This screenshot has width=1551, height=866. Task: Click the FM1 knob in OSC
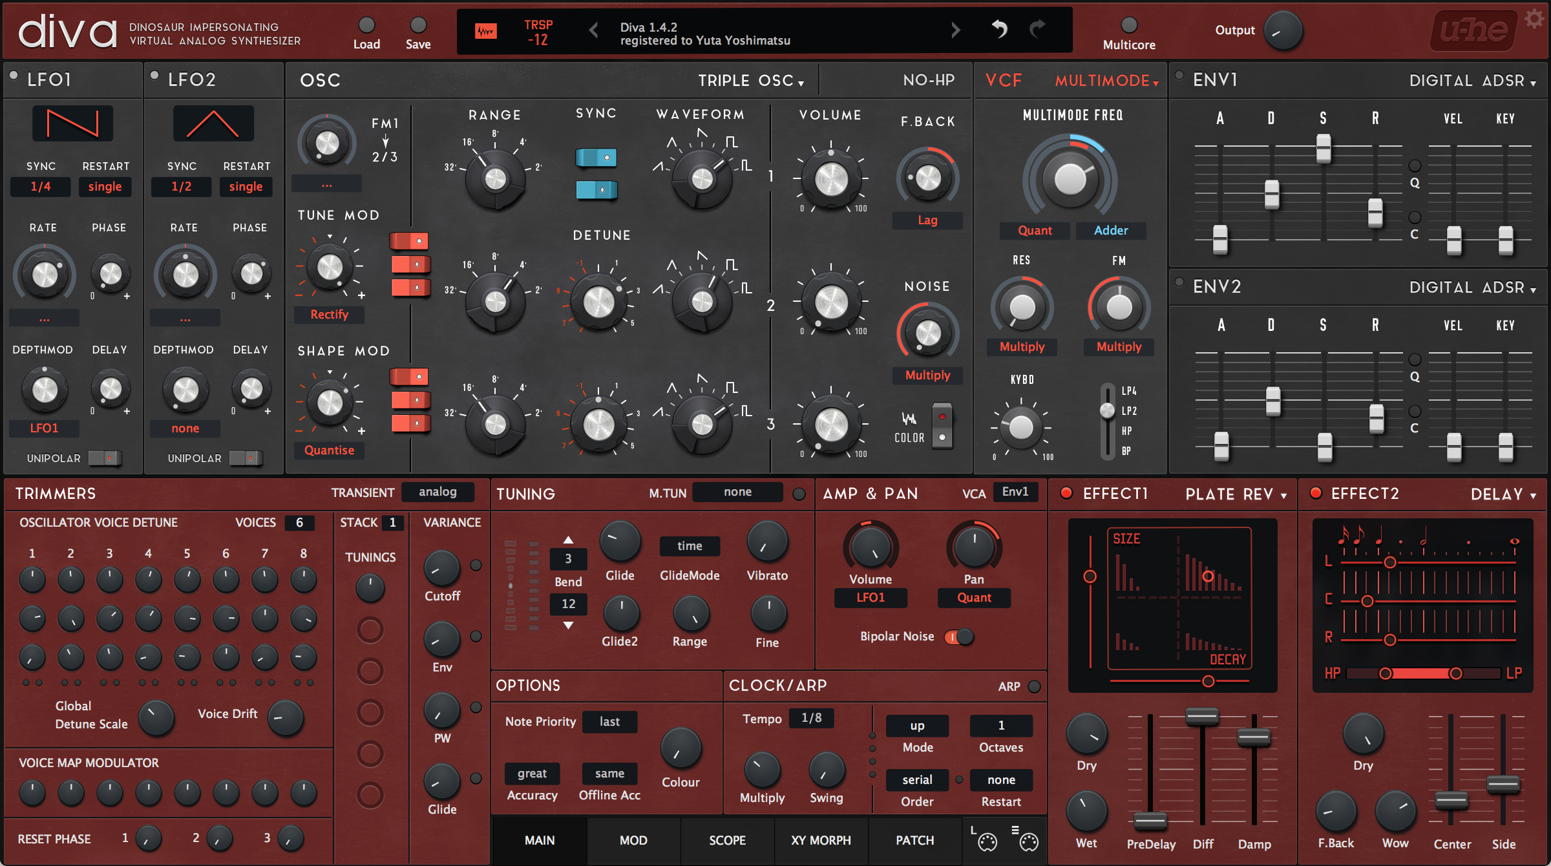(x=327, y=143)
